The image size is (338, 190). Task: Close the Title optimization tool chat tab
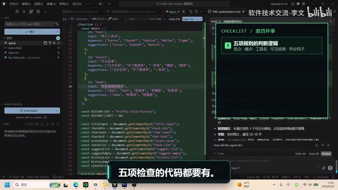click(243, 12)
